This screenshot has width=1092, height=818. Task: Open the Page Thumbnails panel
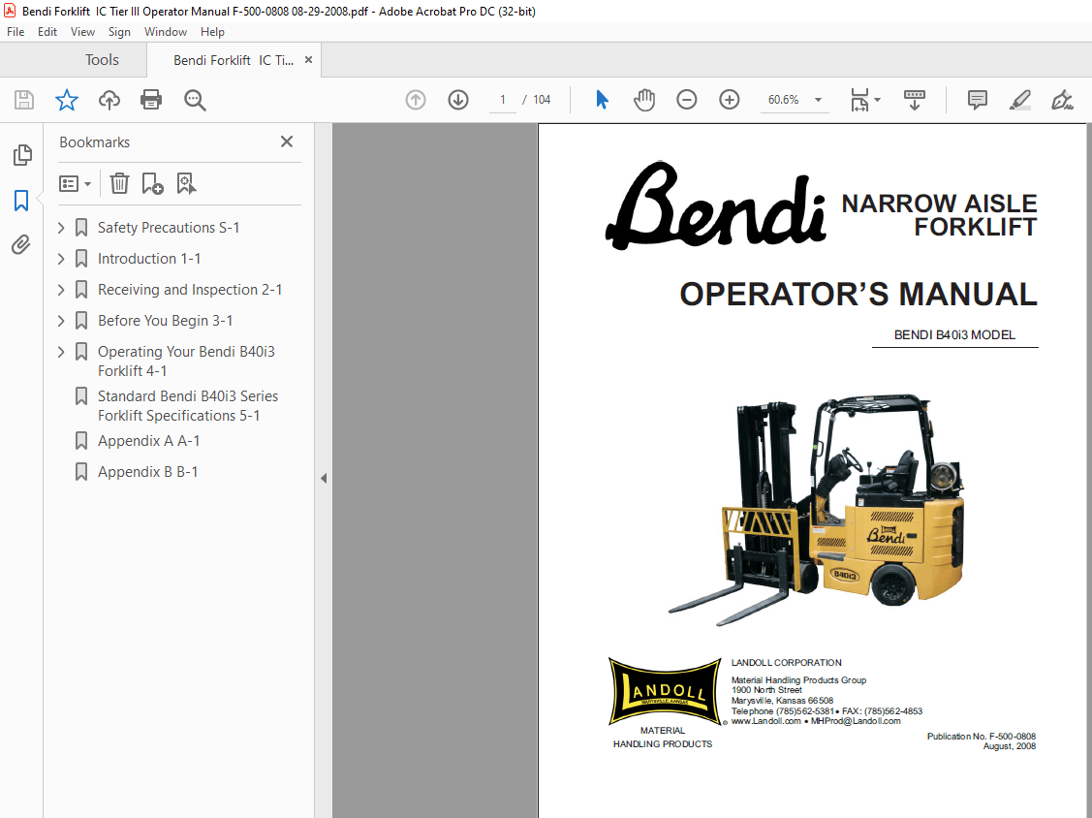click(22, 154)
